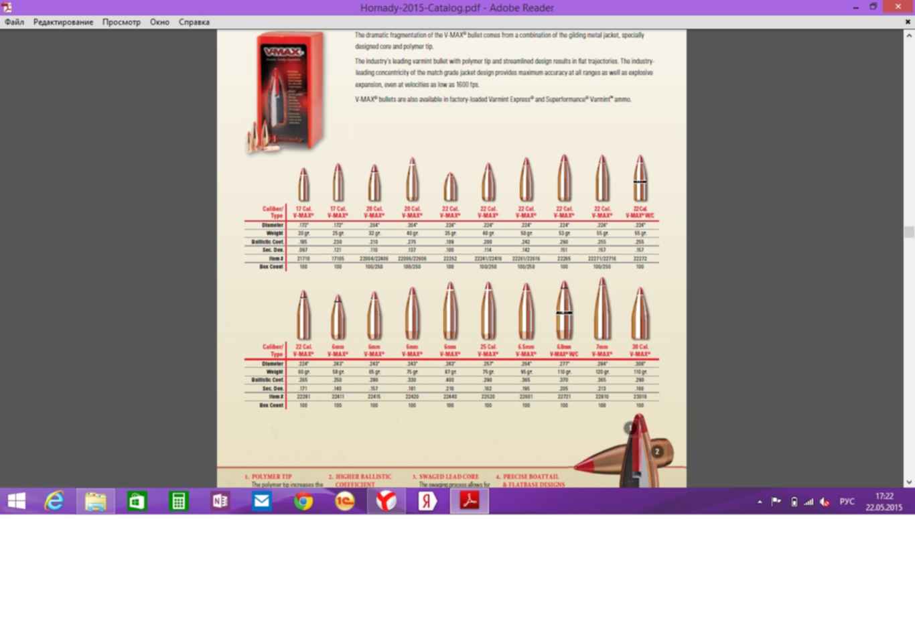Click the scroll down arrow of the document
Viewport: 915px width, 643px height.
[x=909, y=482]
